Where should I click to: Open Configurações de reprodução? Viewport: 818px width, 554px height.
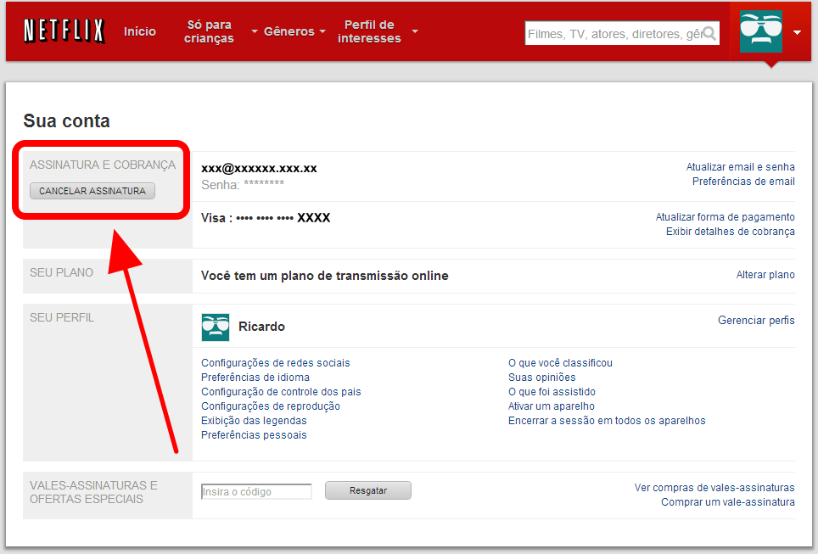point(270,406)
